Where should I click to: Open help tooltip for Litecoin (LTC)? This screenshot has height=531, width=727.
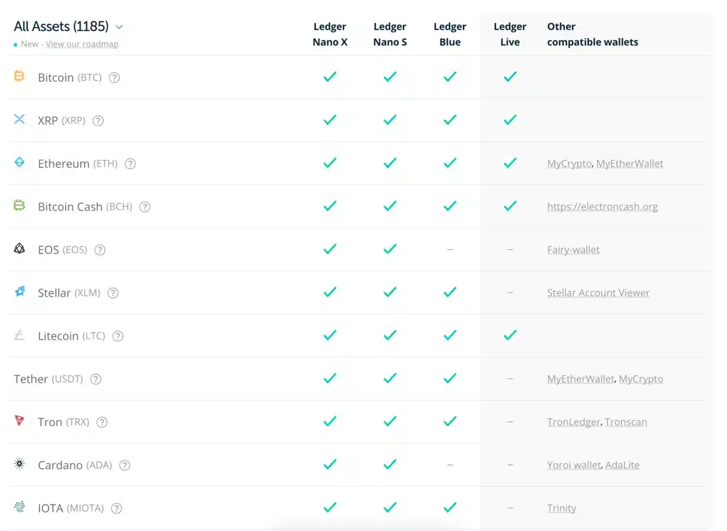118,336
